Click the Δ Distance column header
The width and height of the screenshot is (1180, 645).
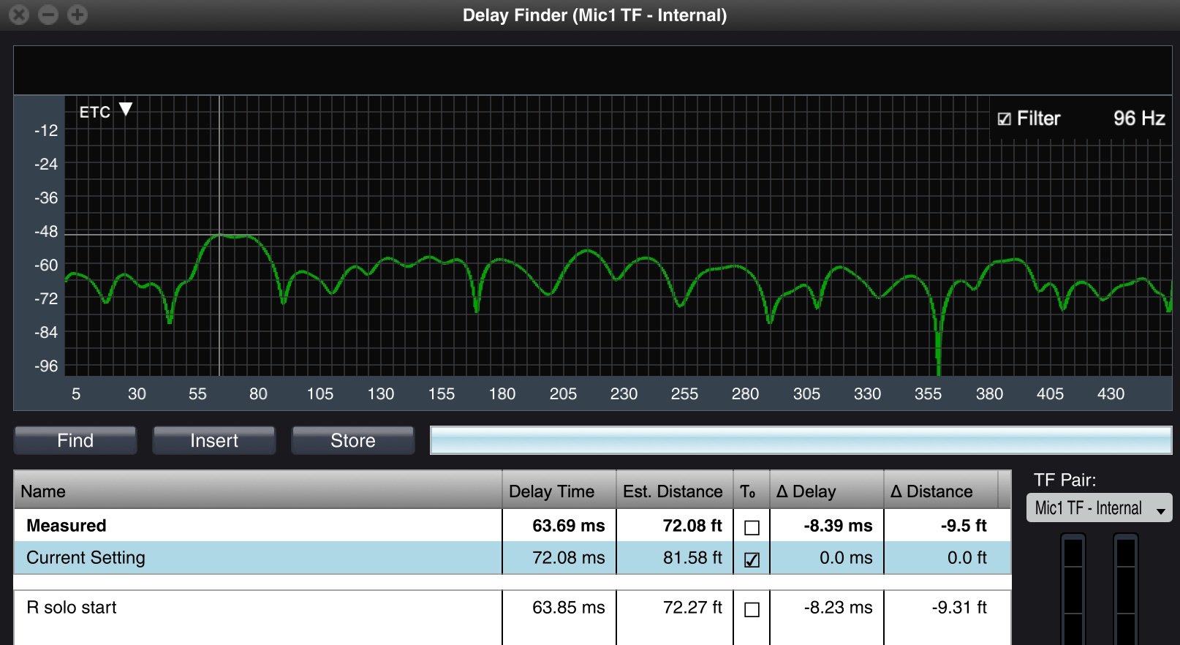pyautogui.click(x=941, y=491)
